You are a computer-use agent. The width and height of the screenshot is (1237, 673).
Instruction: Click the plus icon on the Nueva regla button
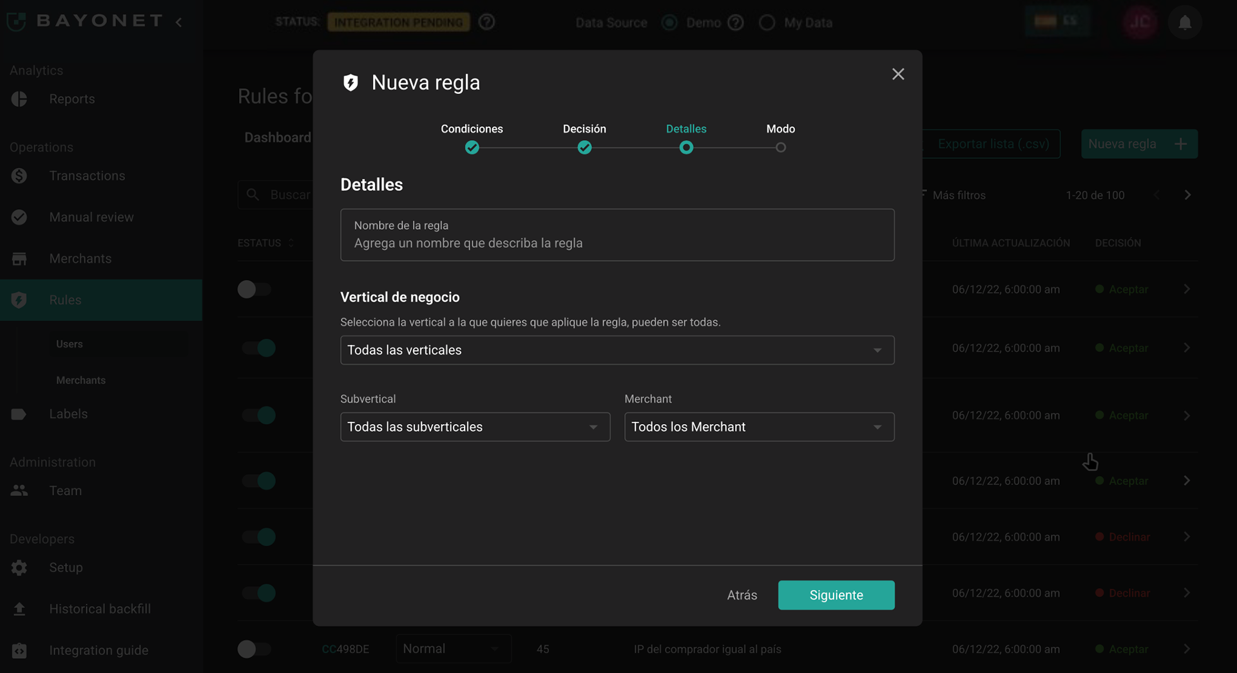pyautogui.click(x=1180, y=144)
